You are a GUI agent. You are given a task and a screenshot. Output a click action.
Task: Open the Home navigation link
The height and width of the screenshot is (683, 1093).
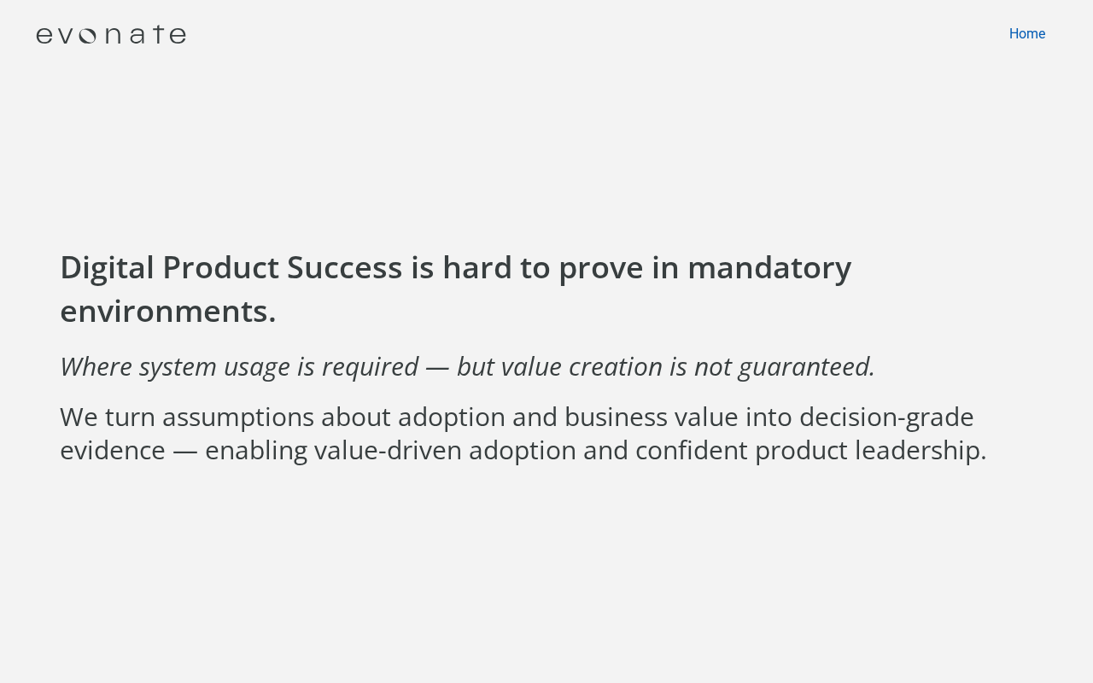coord(1026,34)
